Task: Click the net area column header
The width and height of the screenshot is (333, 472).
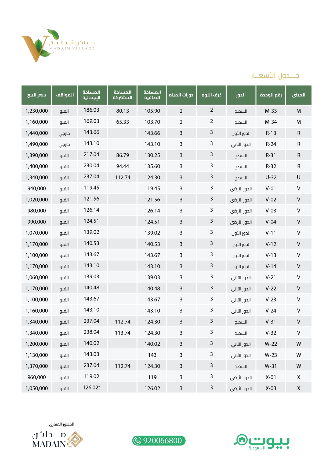Action: point(152,95)
